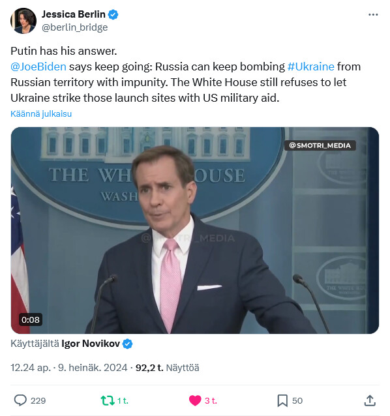Click the verified badge next to Jessica Berlin
The height and width of the screenshot is (416, 390).
(x=113, y=14)
